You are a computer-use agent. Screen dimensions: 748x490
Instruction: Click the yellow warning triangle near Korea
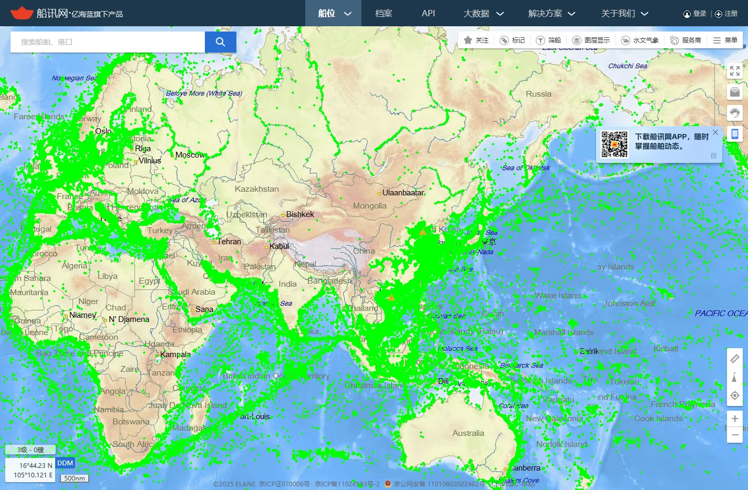point(423,232)
